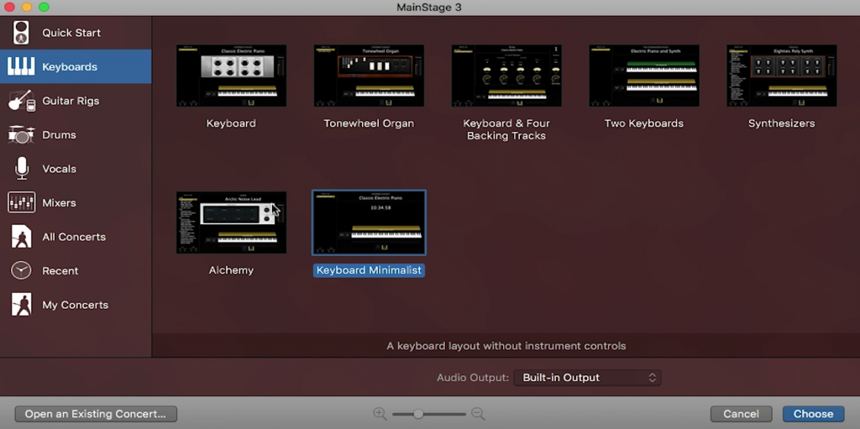Click the Cancel button
Image resolution: width=860 pixels, height=429 pixels.
click(741, 414)
